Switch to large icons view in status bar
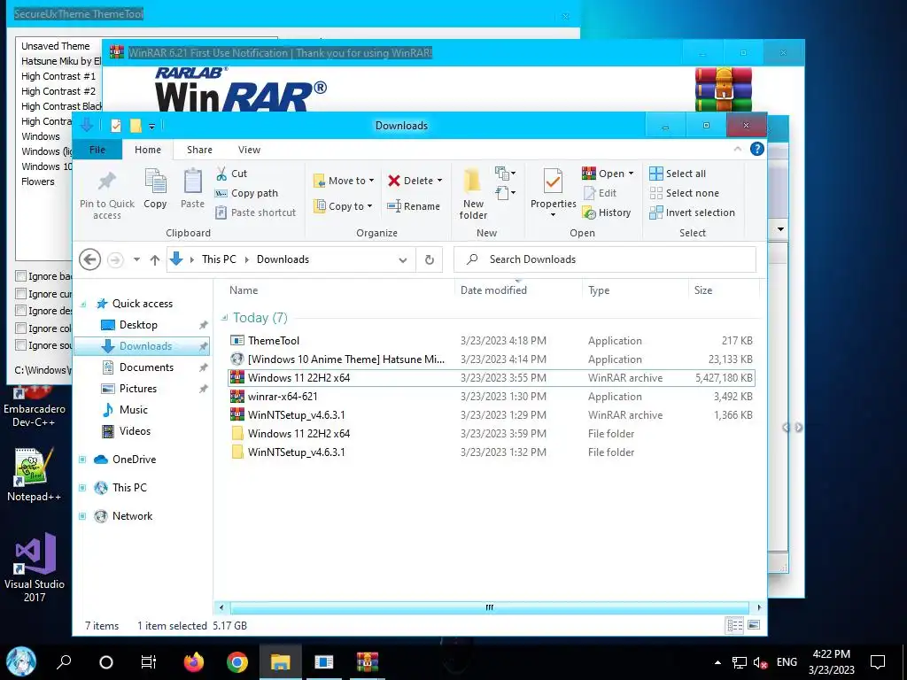The width and height of the screenshot is (907, 680). (x=753, y=625)
